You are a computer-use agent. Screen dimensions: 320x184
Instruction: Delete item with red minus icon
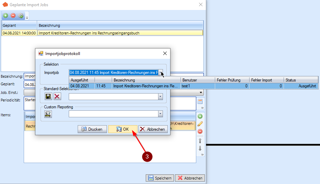200,131
